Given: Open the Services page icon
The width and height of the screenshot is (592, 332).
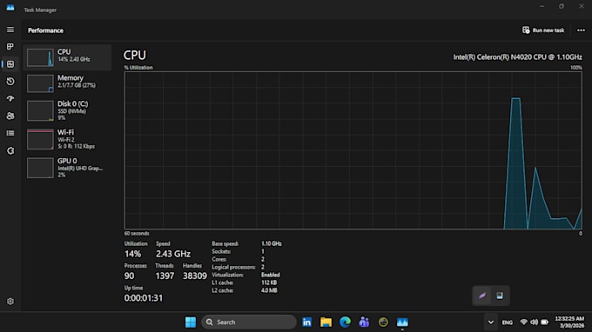Looking at the screenshot, I should pos(10,150).
